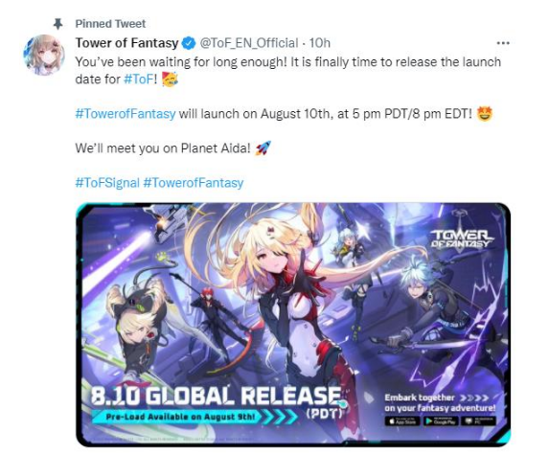Image resolution: width=549 pixels, height=454 pixels.
Task: Click the blue verified badge
Action: pos(190,43)
